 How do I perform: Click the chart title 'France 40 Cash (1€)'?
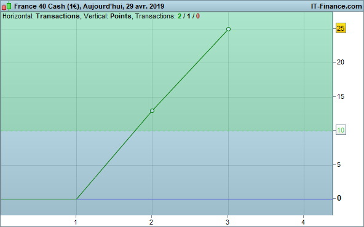point(47,6)
